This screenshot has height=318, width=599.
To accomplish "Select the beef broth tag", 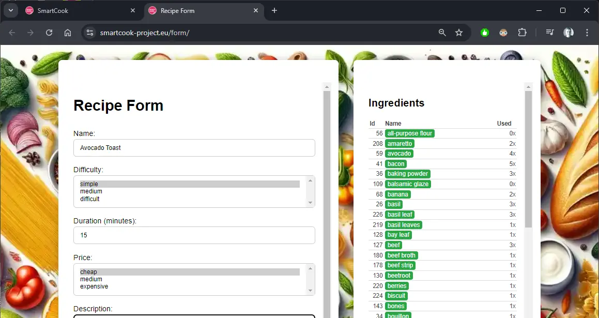I will pos(402,255).
